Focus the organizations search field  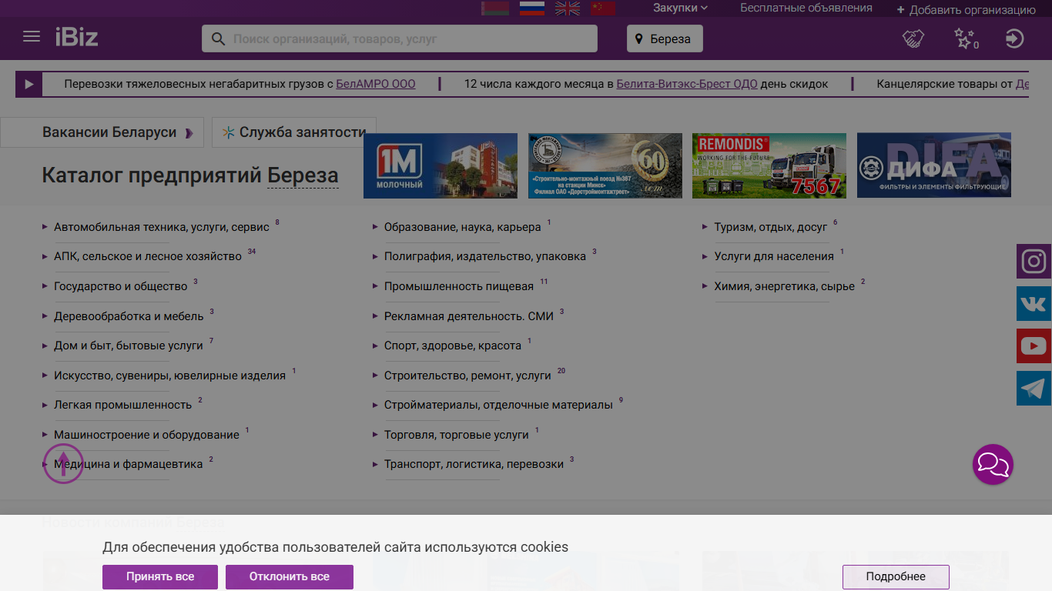400,38
